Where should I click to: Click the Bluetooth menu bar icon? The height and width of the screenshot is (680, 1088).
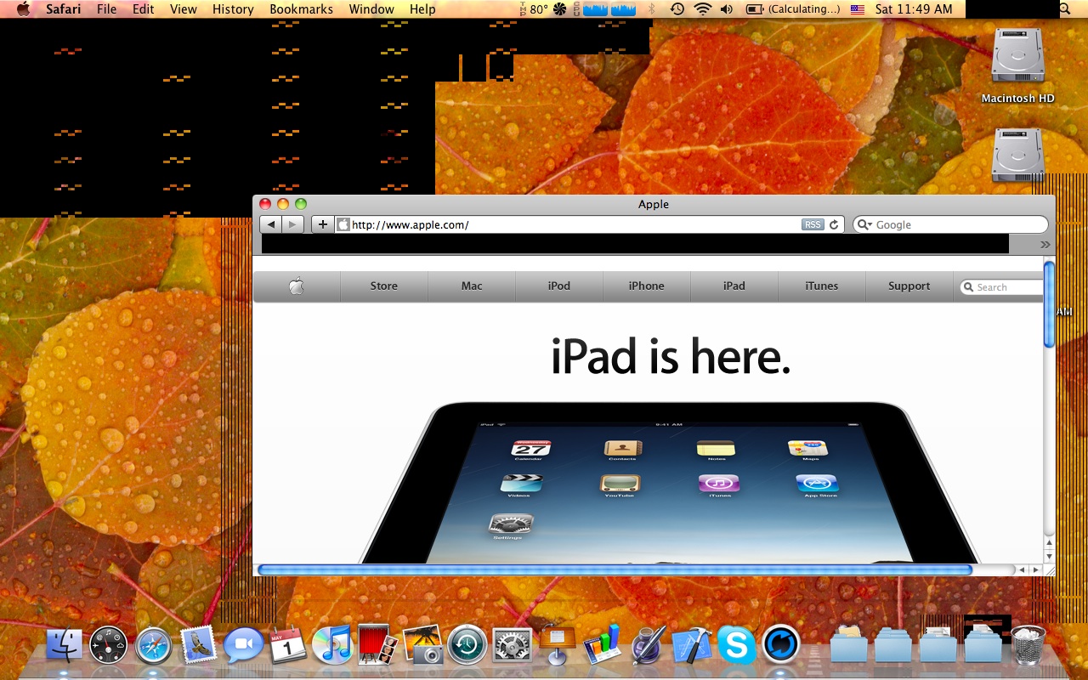pos(652,9)
